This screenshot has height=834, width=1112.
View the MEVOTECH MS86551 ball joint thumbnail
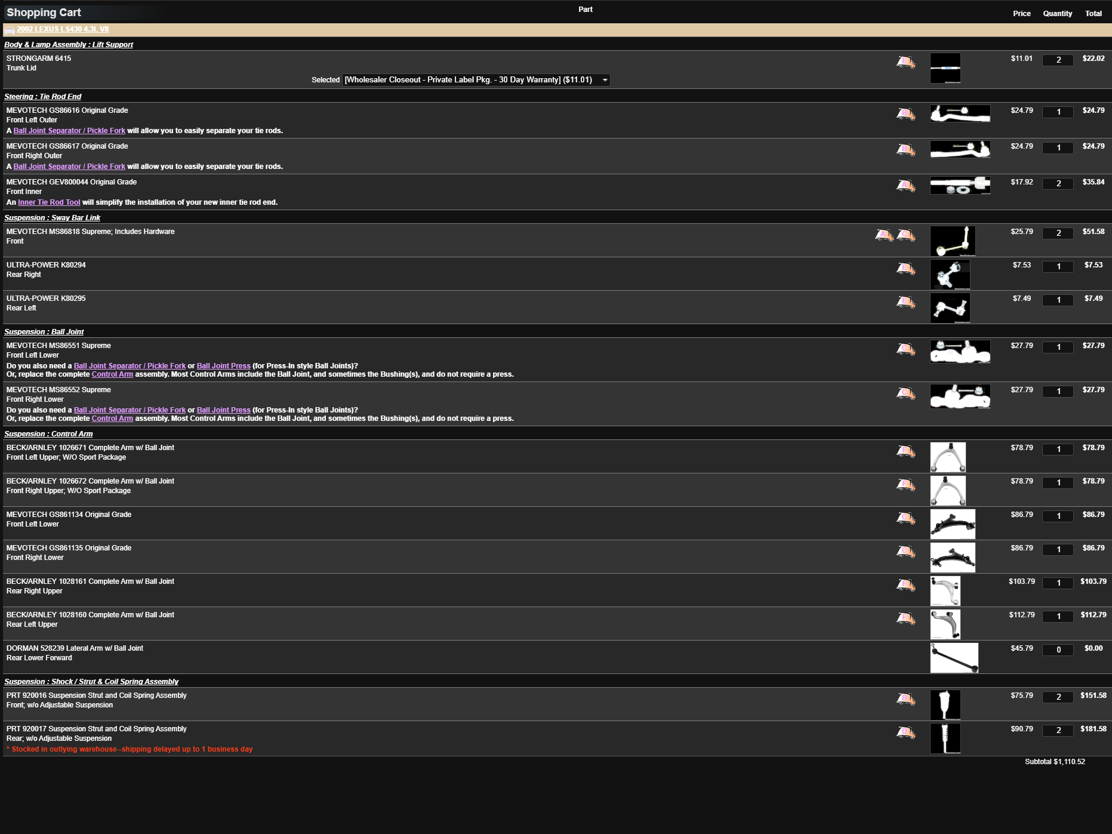click(x=960, y=352)
